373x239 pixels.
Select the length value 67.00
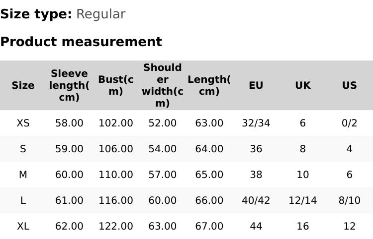209,226
